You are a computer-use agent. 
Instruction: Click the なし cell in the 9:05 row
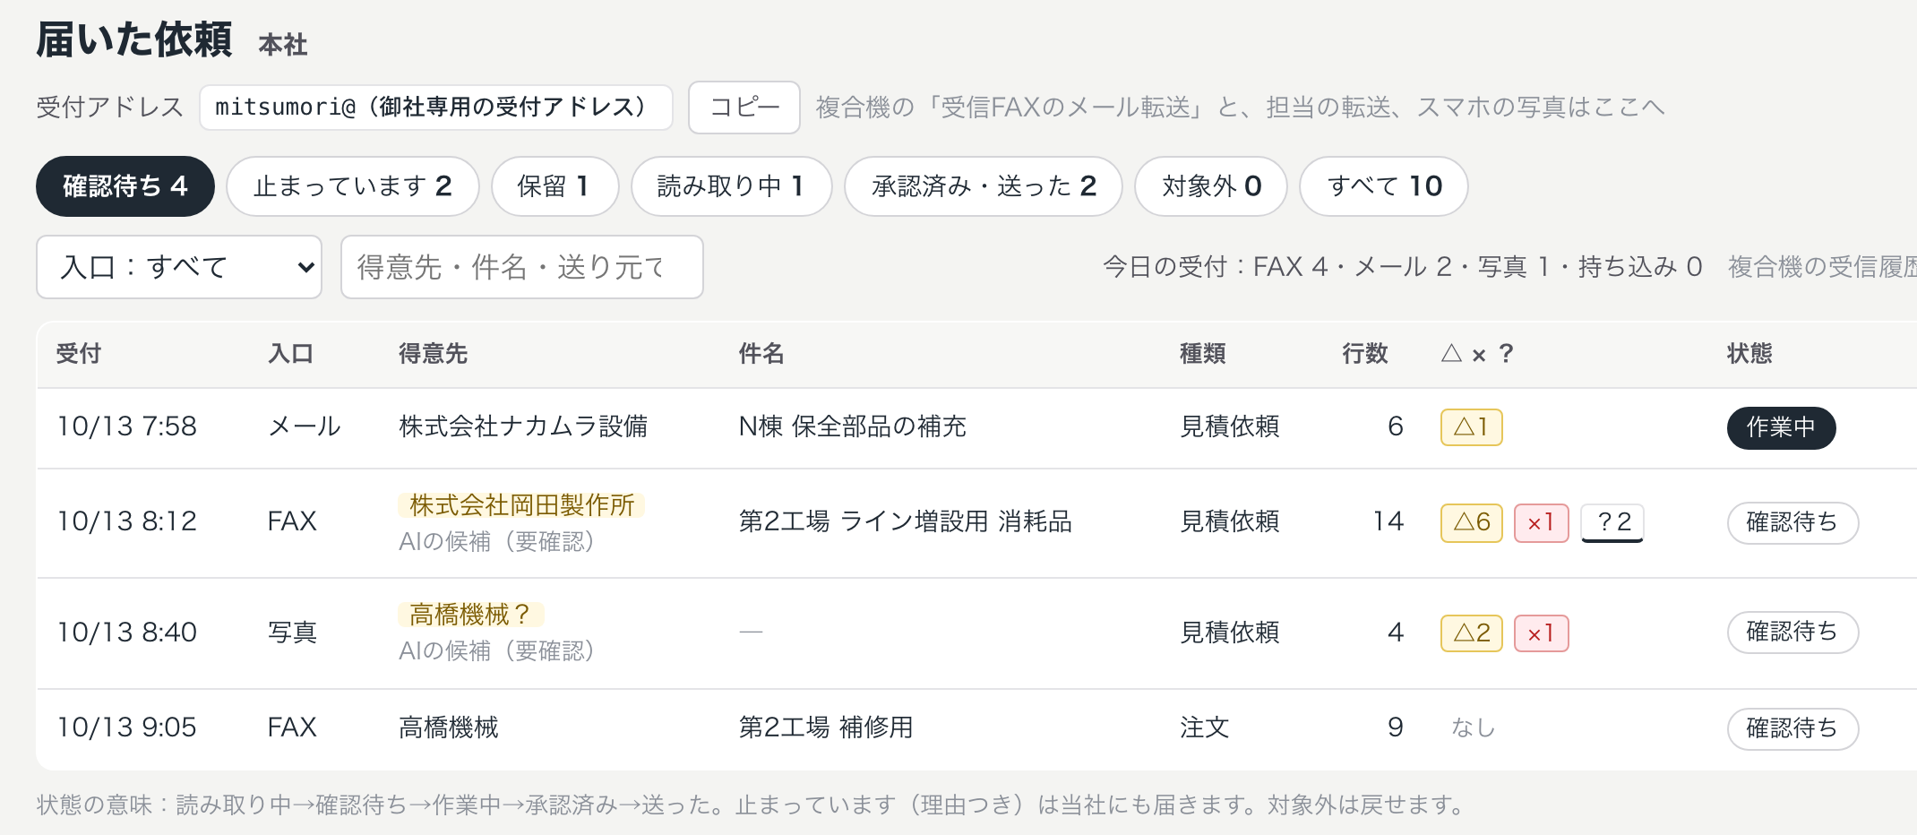pos(1474,727)
